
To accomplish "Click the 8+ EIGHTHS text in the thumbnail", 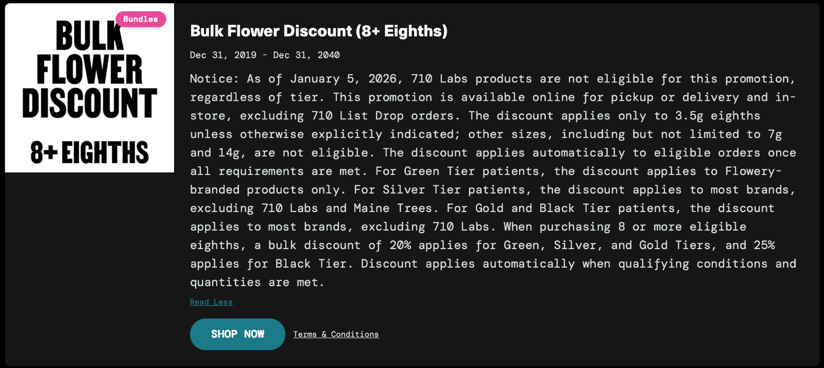I will [x=90, y=152].
